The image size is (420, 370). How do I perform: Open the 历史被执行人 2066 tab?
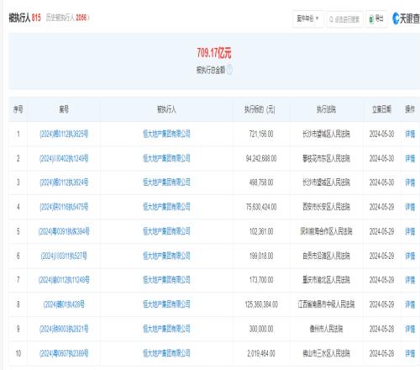click(x=67, y=18)
